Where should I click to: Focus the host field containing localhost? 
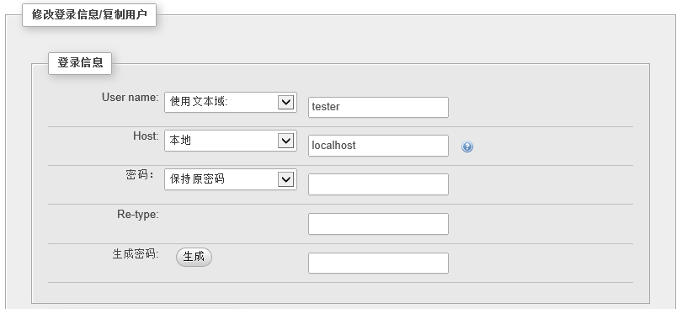378,146
